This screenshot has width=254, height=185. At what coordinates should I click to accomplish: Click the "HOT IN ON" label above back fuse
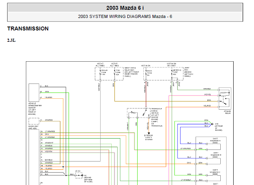point(146,66)
